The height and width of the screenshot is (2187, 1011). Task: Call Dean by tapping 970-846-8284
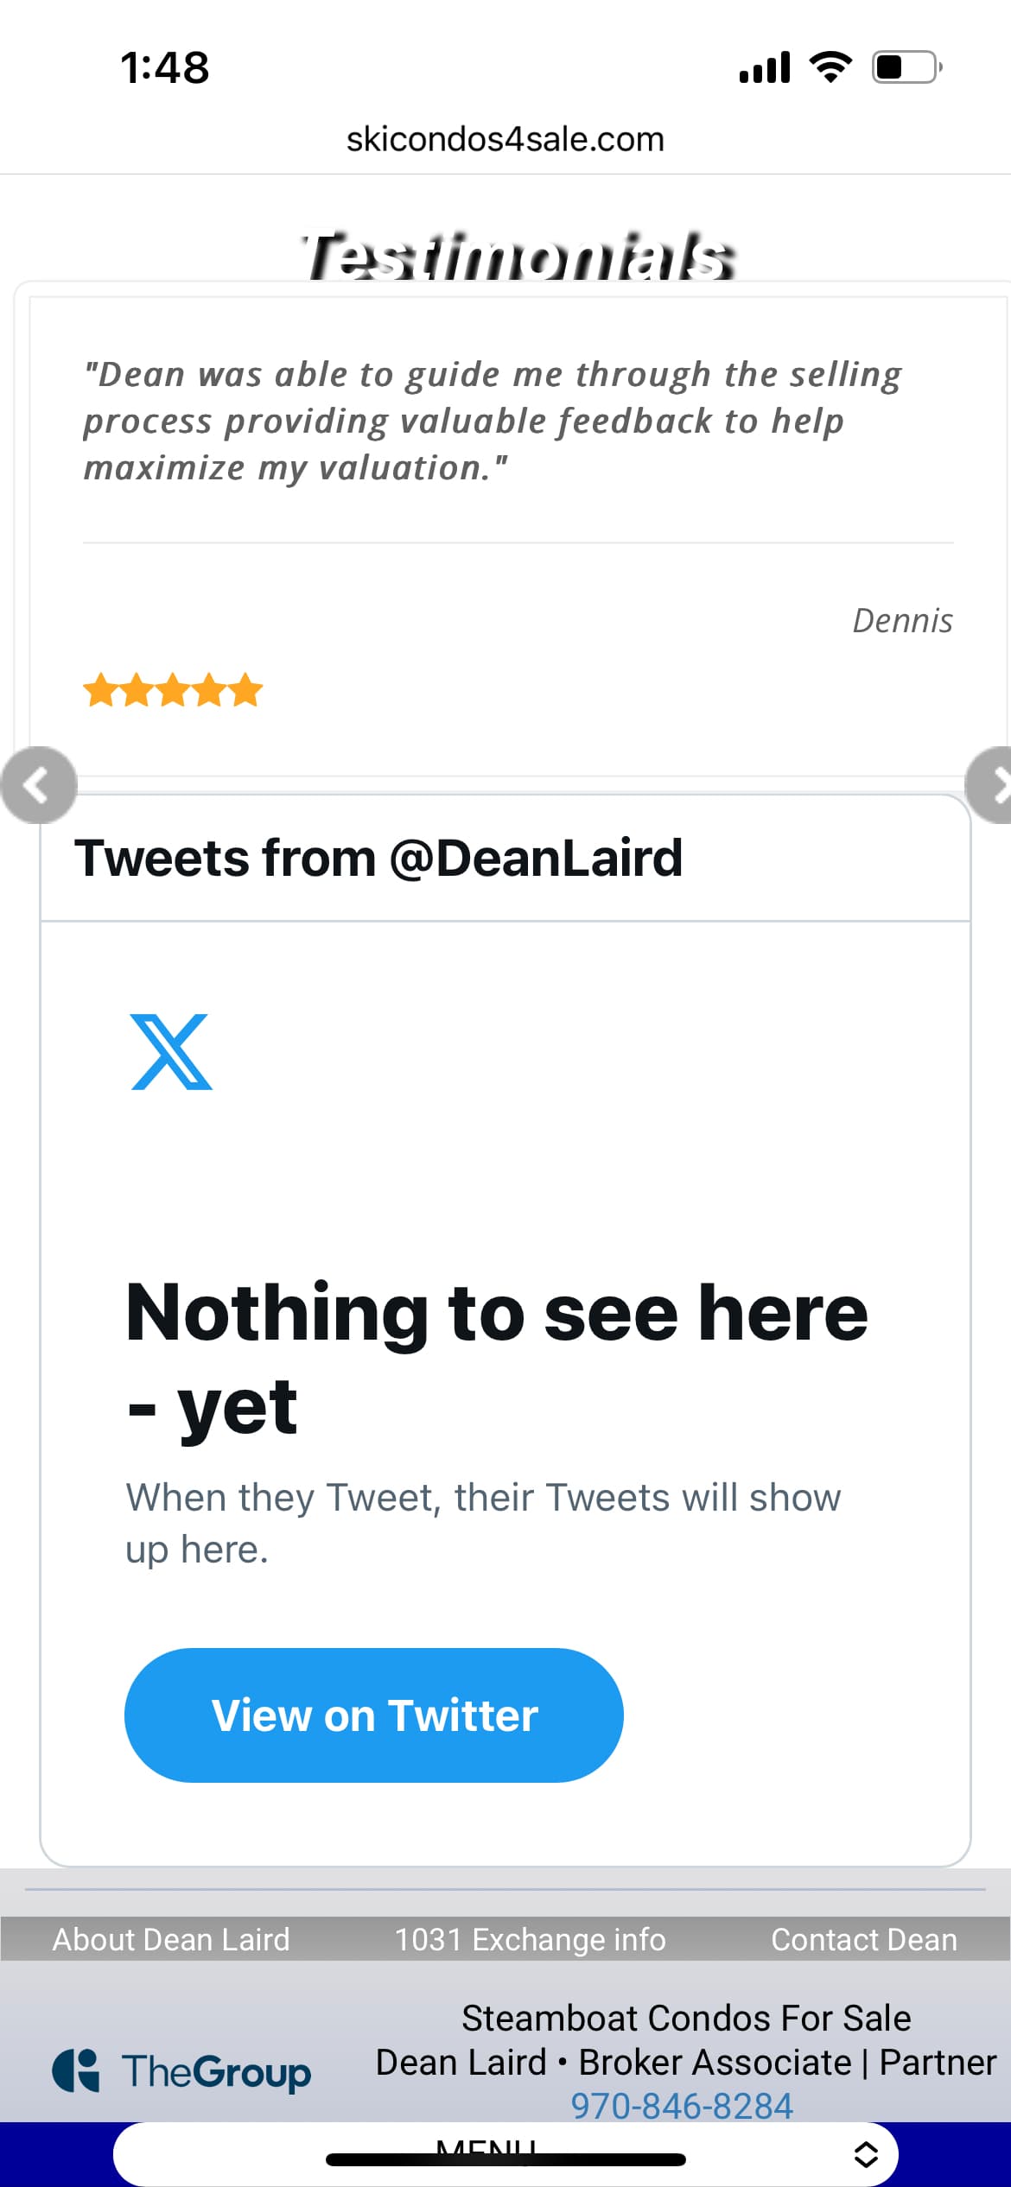683,2106
